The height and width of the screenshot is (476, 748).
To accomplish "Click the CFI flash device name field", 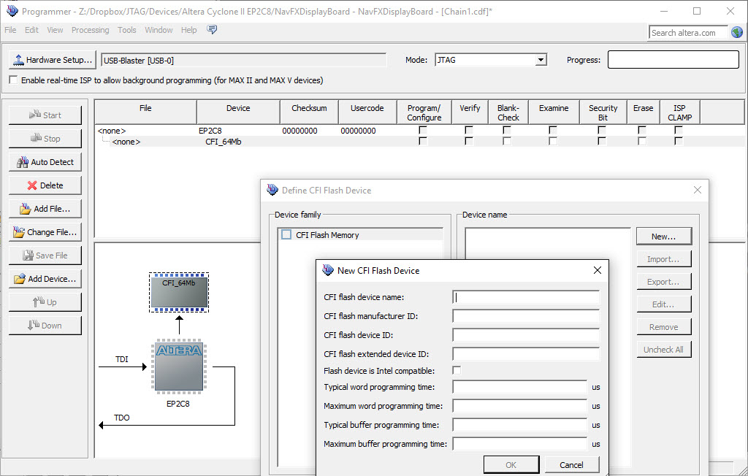I will 526,297.
